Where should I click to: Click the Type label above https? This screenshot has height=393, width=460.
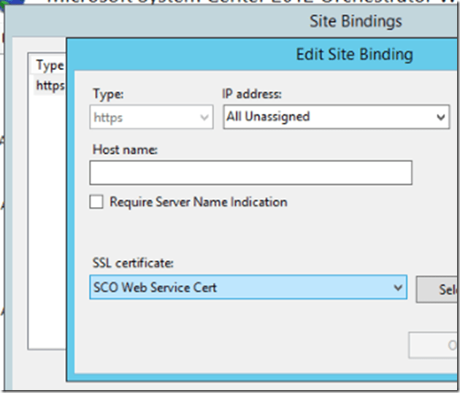[x=107, y=93]
